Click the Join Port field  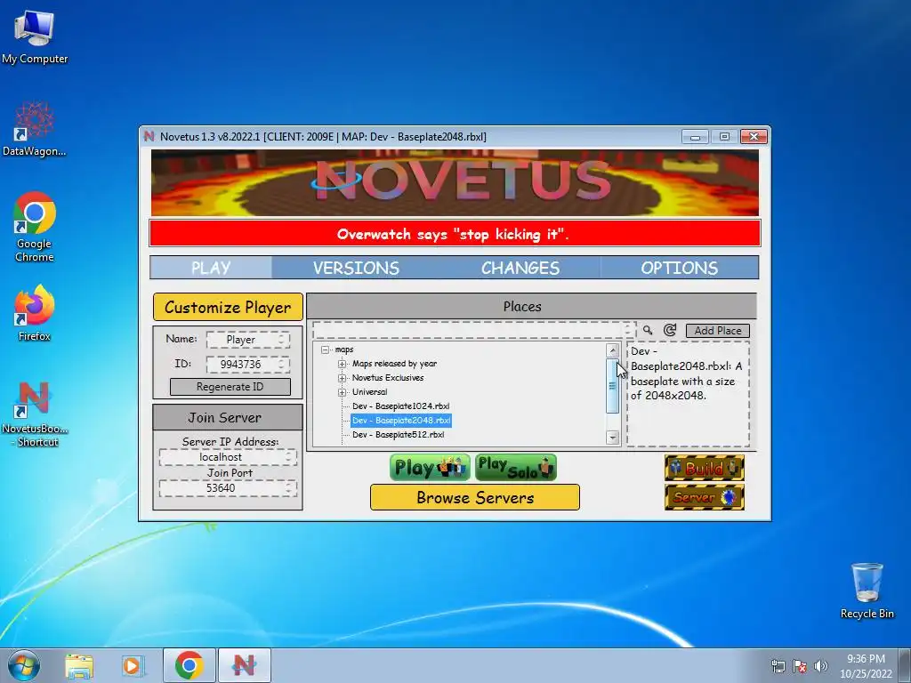tap(228, 488)
